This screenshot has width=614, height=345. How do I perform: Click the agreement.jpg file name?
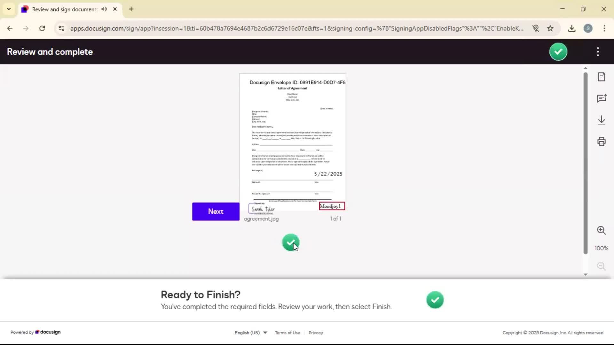(x=261, y=219)
